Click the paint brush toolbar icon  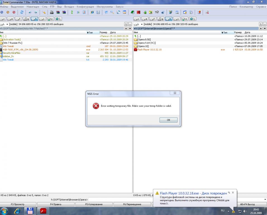199,12
